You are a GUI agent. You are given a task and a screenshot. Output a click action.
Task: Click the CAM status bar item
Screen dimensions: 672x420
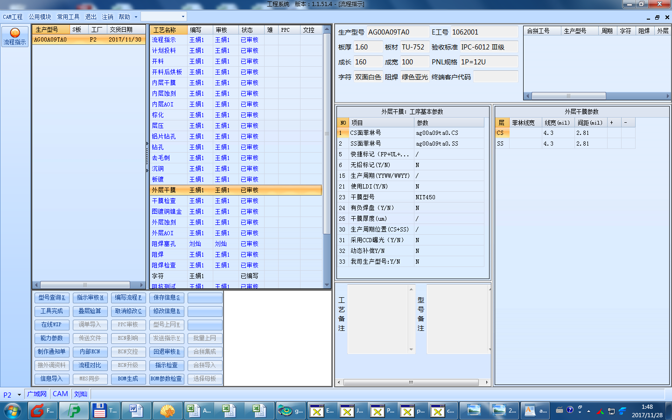coord(60,394)
